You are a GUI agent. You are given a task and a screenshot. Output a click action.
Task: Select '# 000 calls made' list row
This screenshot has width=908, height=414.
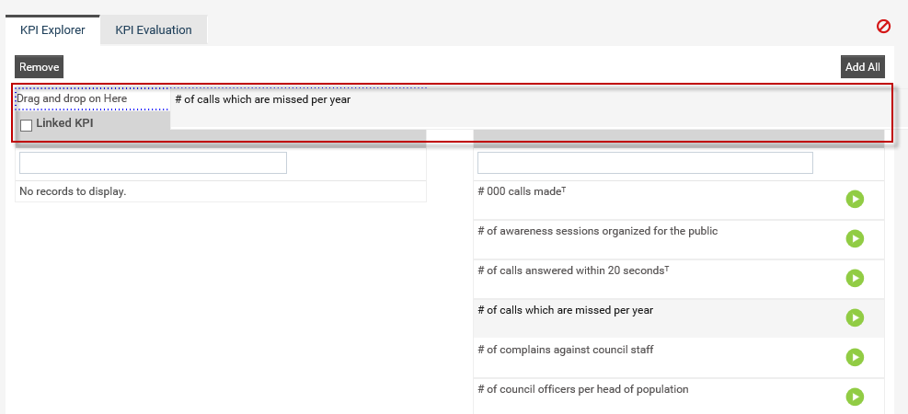pos(679,201)
